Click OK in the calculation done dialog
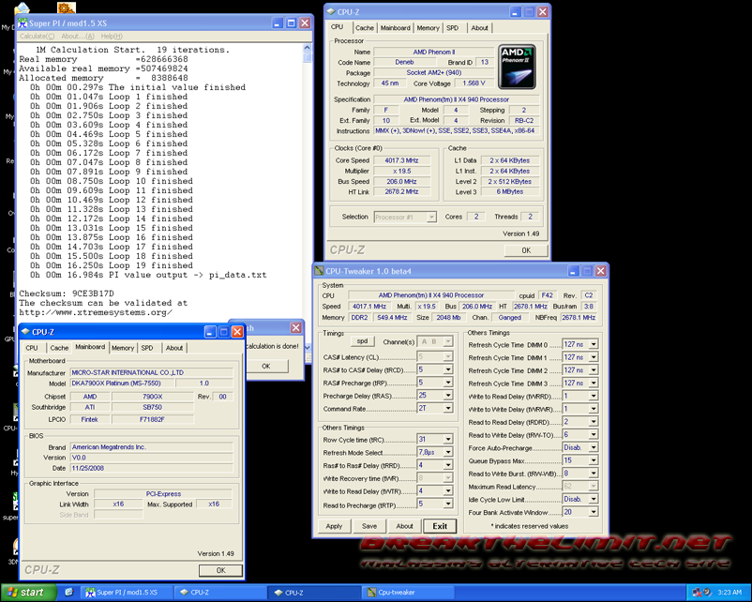The image size is (752, 602). point(266,366)
